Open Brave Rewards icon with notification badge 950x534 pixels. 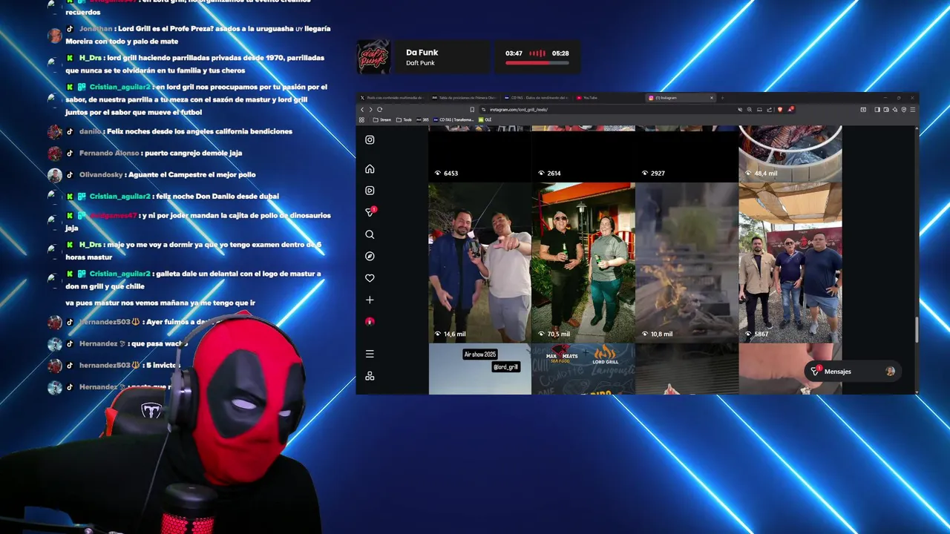point(790,109)
